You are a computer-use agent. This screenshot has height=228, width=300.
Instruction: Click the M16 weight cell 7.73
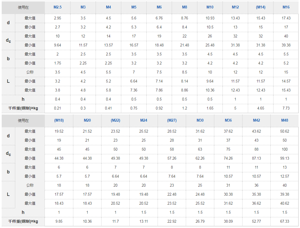coord(286,108)
